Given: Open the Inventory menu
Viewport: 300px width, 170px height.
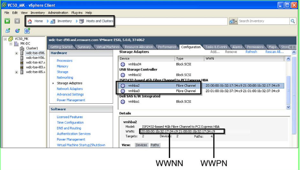Looking at the screenshot, I should click(x=38, y=13).
